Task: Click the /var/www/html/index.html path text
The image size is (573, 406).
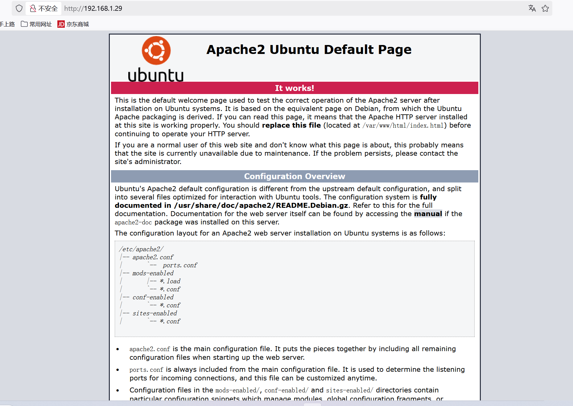Action: (x=403, y=125)
